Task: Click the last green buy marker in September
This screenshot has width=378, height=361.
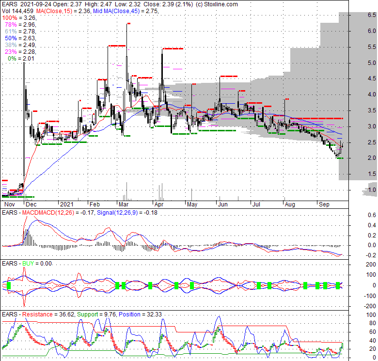Action: pos(337,285)
